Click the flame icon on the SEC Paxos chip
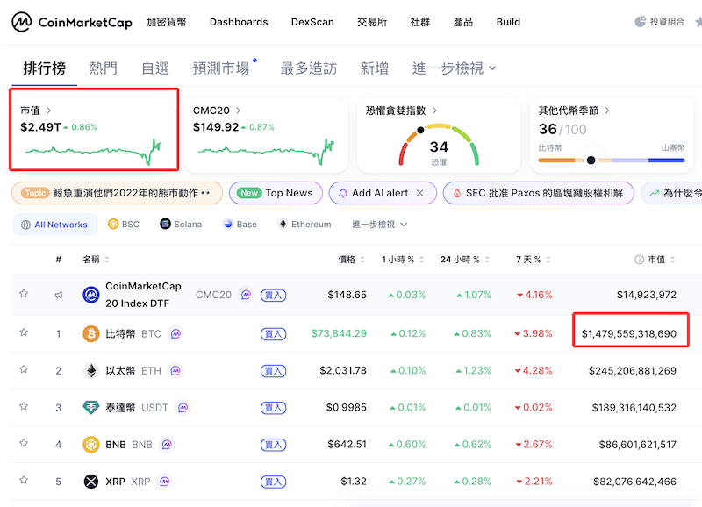This screenshot has width=702, height=507. point(457,193)
